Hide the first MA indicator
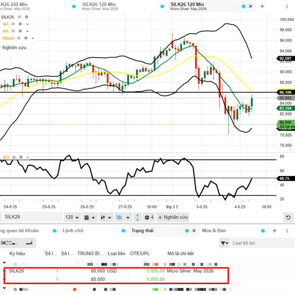The height and width of the screenshot is (295, 295). [x=13, y=24]
